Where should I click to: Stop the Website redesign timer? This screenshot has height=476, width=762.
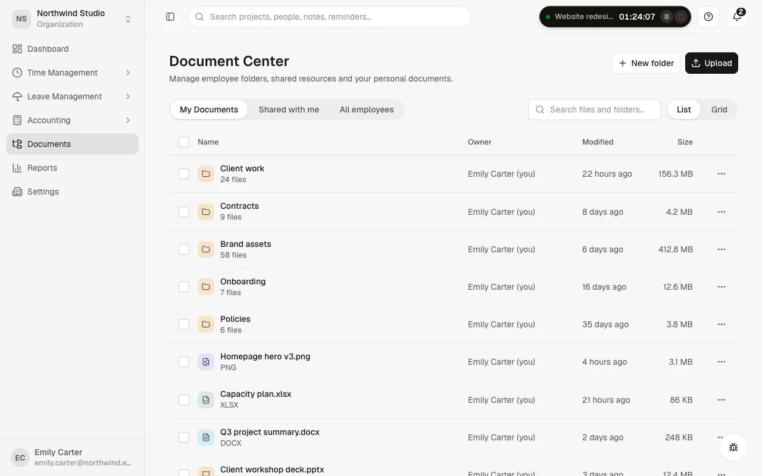click(682, 17)
